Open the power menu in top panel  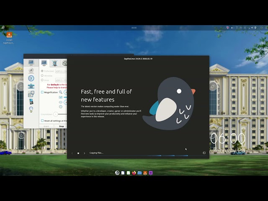point(261,28)
